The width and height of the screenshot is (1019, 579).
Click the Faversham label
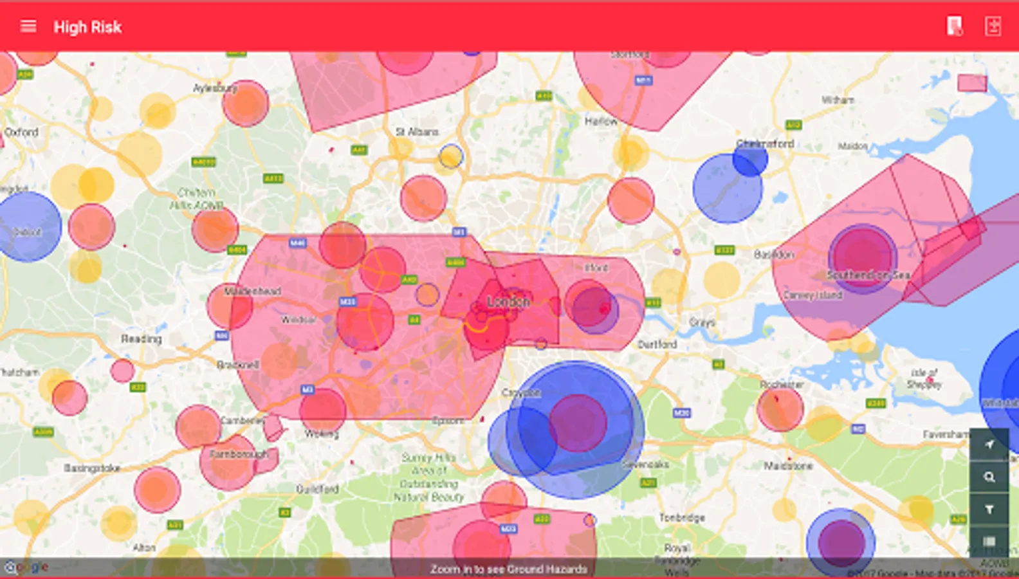[x=945, y=435]
